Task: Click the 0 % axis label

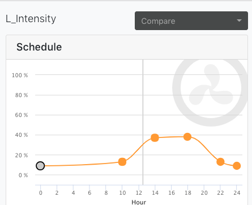Action: pyautogui.click(x=23, y=175)
